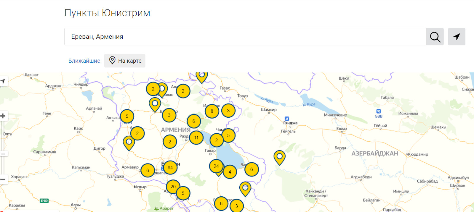
Task: Click the single pin near Ханкенди / Степанакерт
Action: [x=245, y=189]
